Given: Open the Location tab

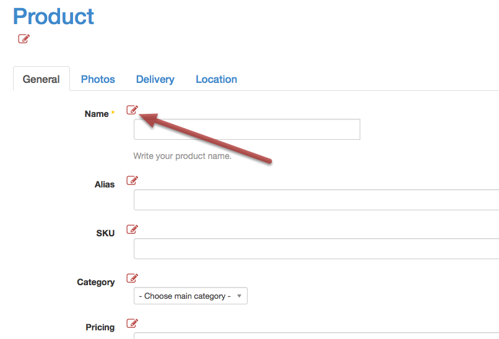Looking at the screenshot, I should pyautogui.click(x=217, y=79).
